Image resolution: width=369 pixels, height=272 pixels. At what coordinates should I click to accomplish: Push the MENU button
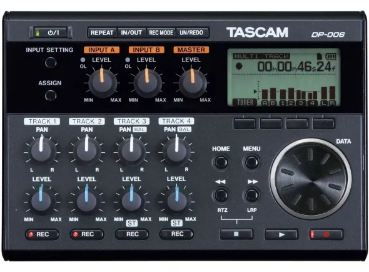(x=251, y=162)
